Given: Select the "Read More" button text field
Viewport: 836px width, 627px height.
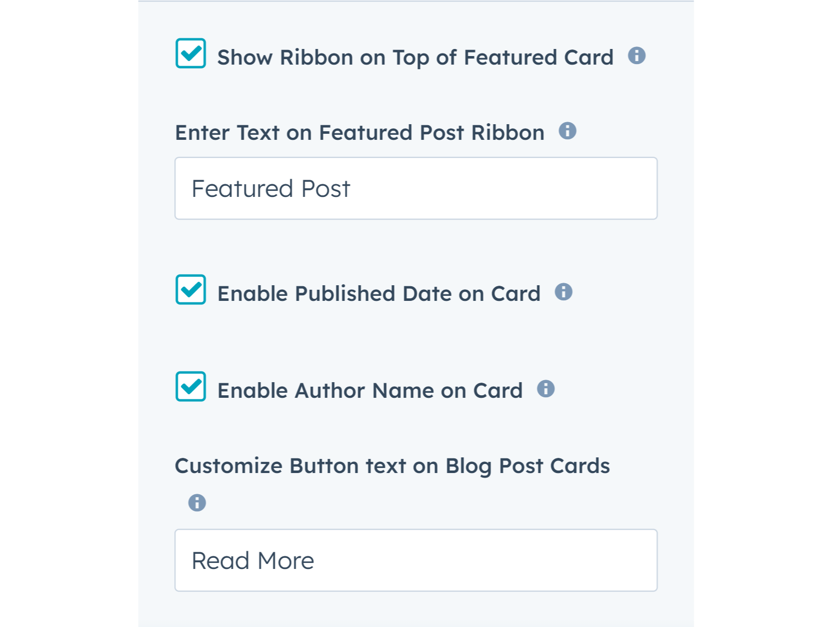Looking at the screenshot, I should click(414, 560).
